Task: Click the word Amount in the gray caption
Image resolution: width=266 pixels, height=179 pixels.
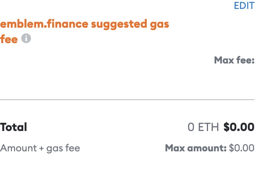Action: 18,148
